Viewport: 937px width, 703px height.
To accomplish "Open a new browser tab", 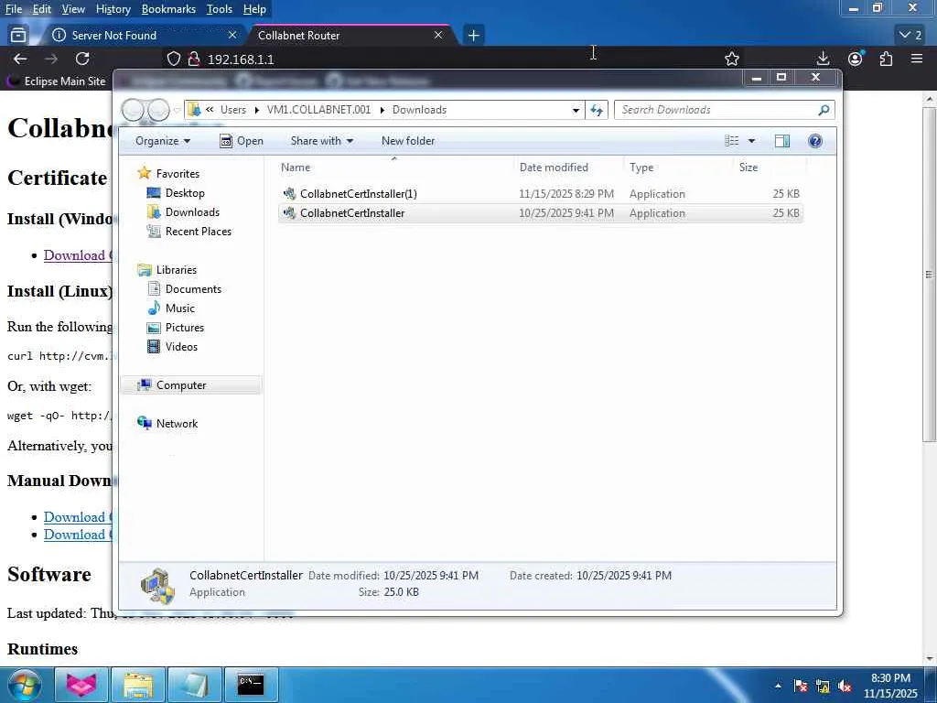I will (473, 36).
